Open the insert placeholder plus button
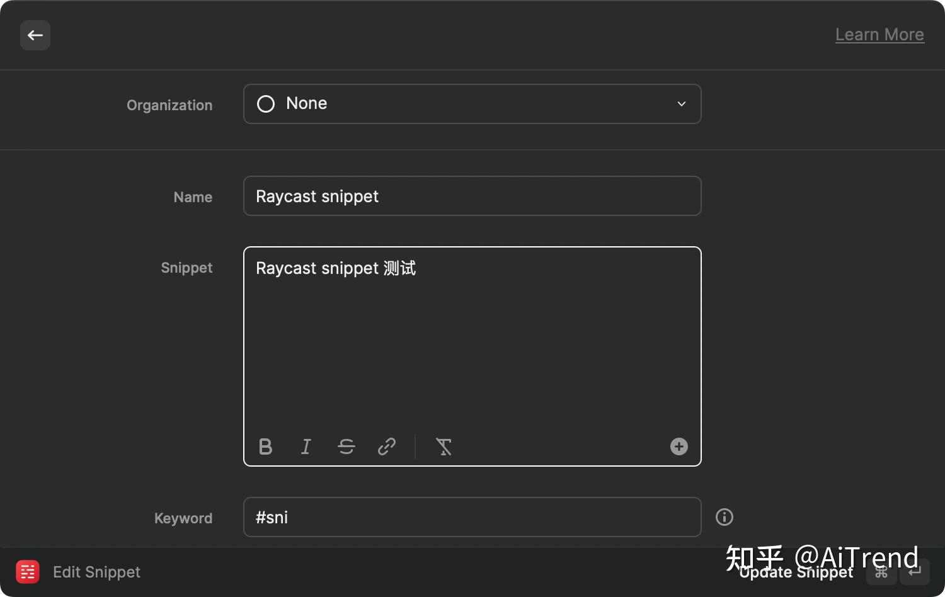Screen dimensions: 945x597 pyautogui.click(x=678, y=446)
